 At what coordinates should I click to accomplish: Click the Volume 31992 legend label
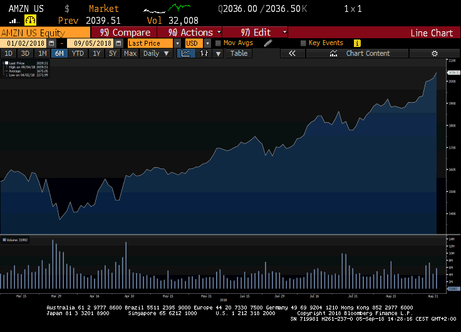tap(17, 240)
